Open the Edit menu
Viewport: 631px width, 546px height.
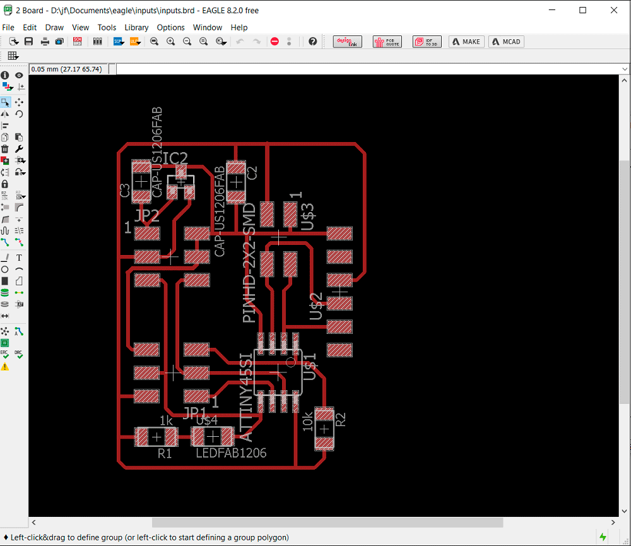[x=30, y=27]
